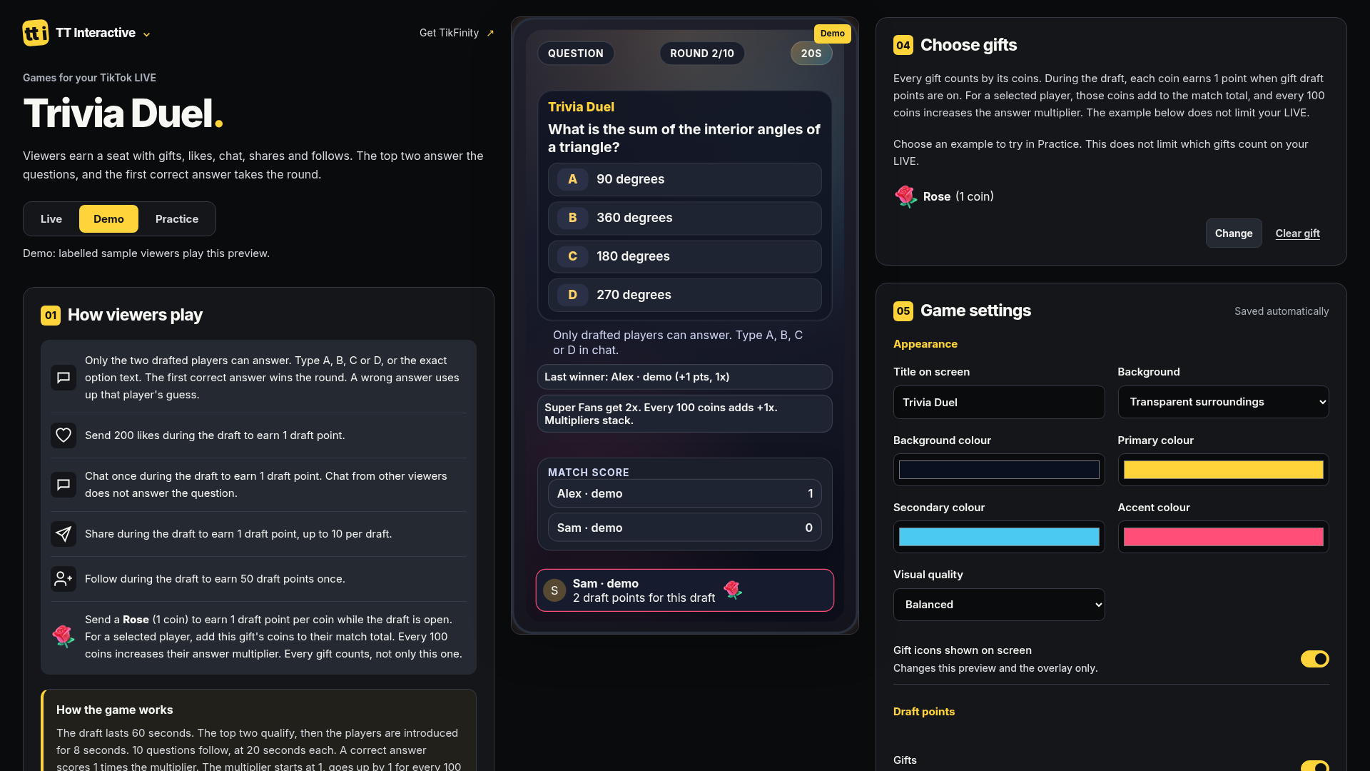Select answer B 360 degrees
The width and height of the screenshot is (1370, 771).
click(684, 218)
